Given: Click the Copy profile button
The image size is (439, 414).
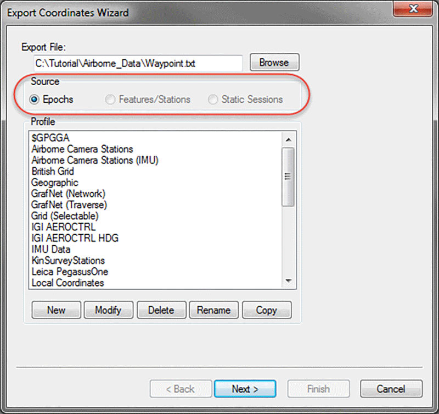Looking at the screenshot, I should pos(267,310).
